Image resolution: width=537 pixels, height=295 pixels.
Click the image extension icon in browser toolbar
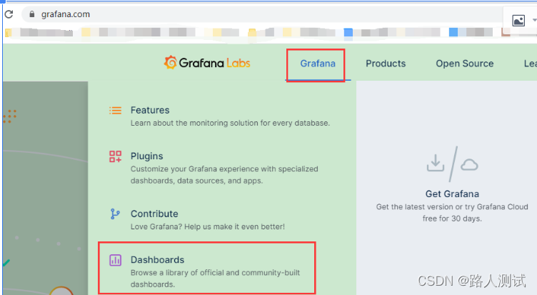coord(518,21)
